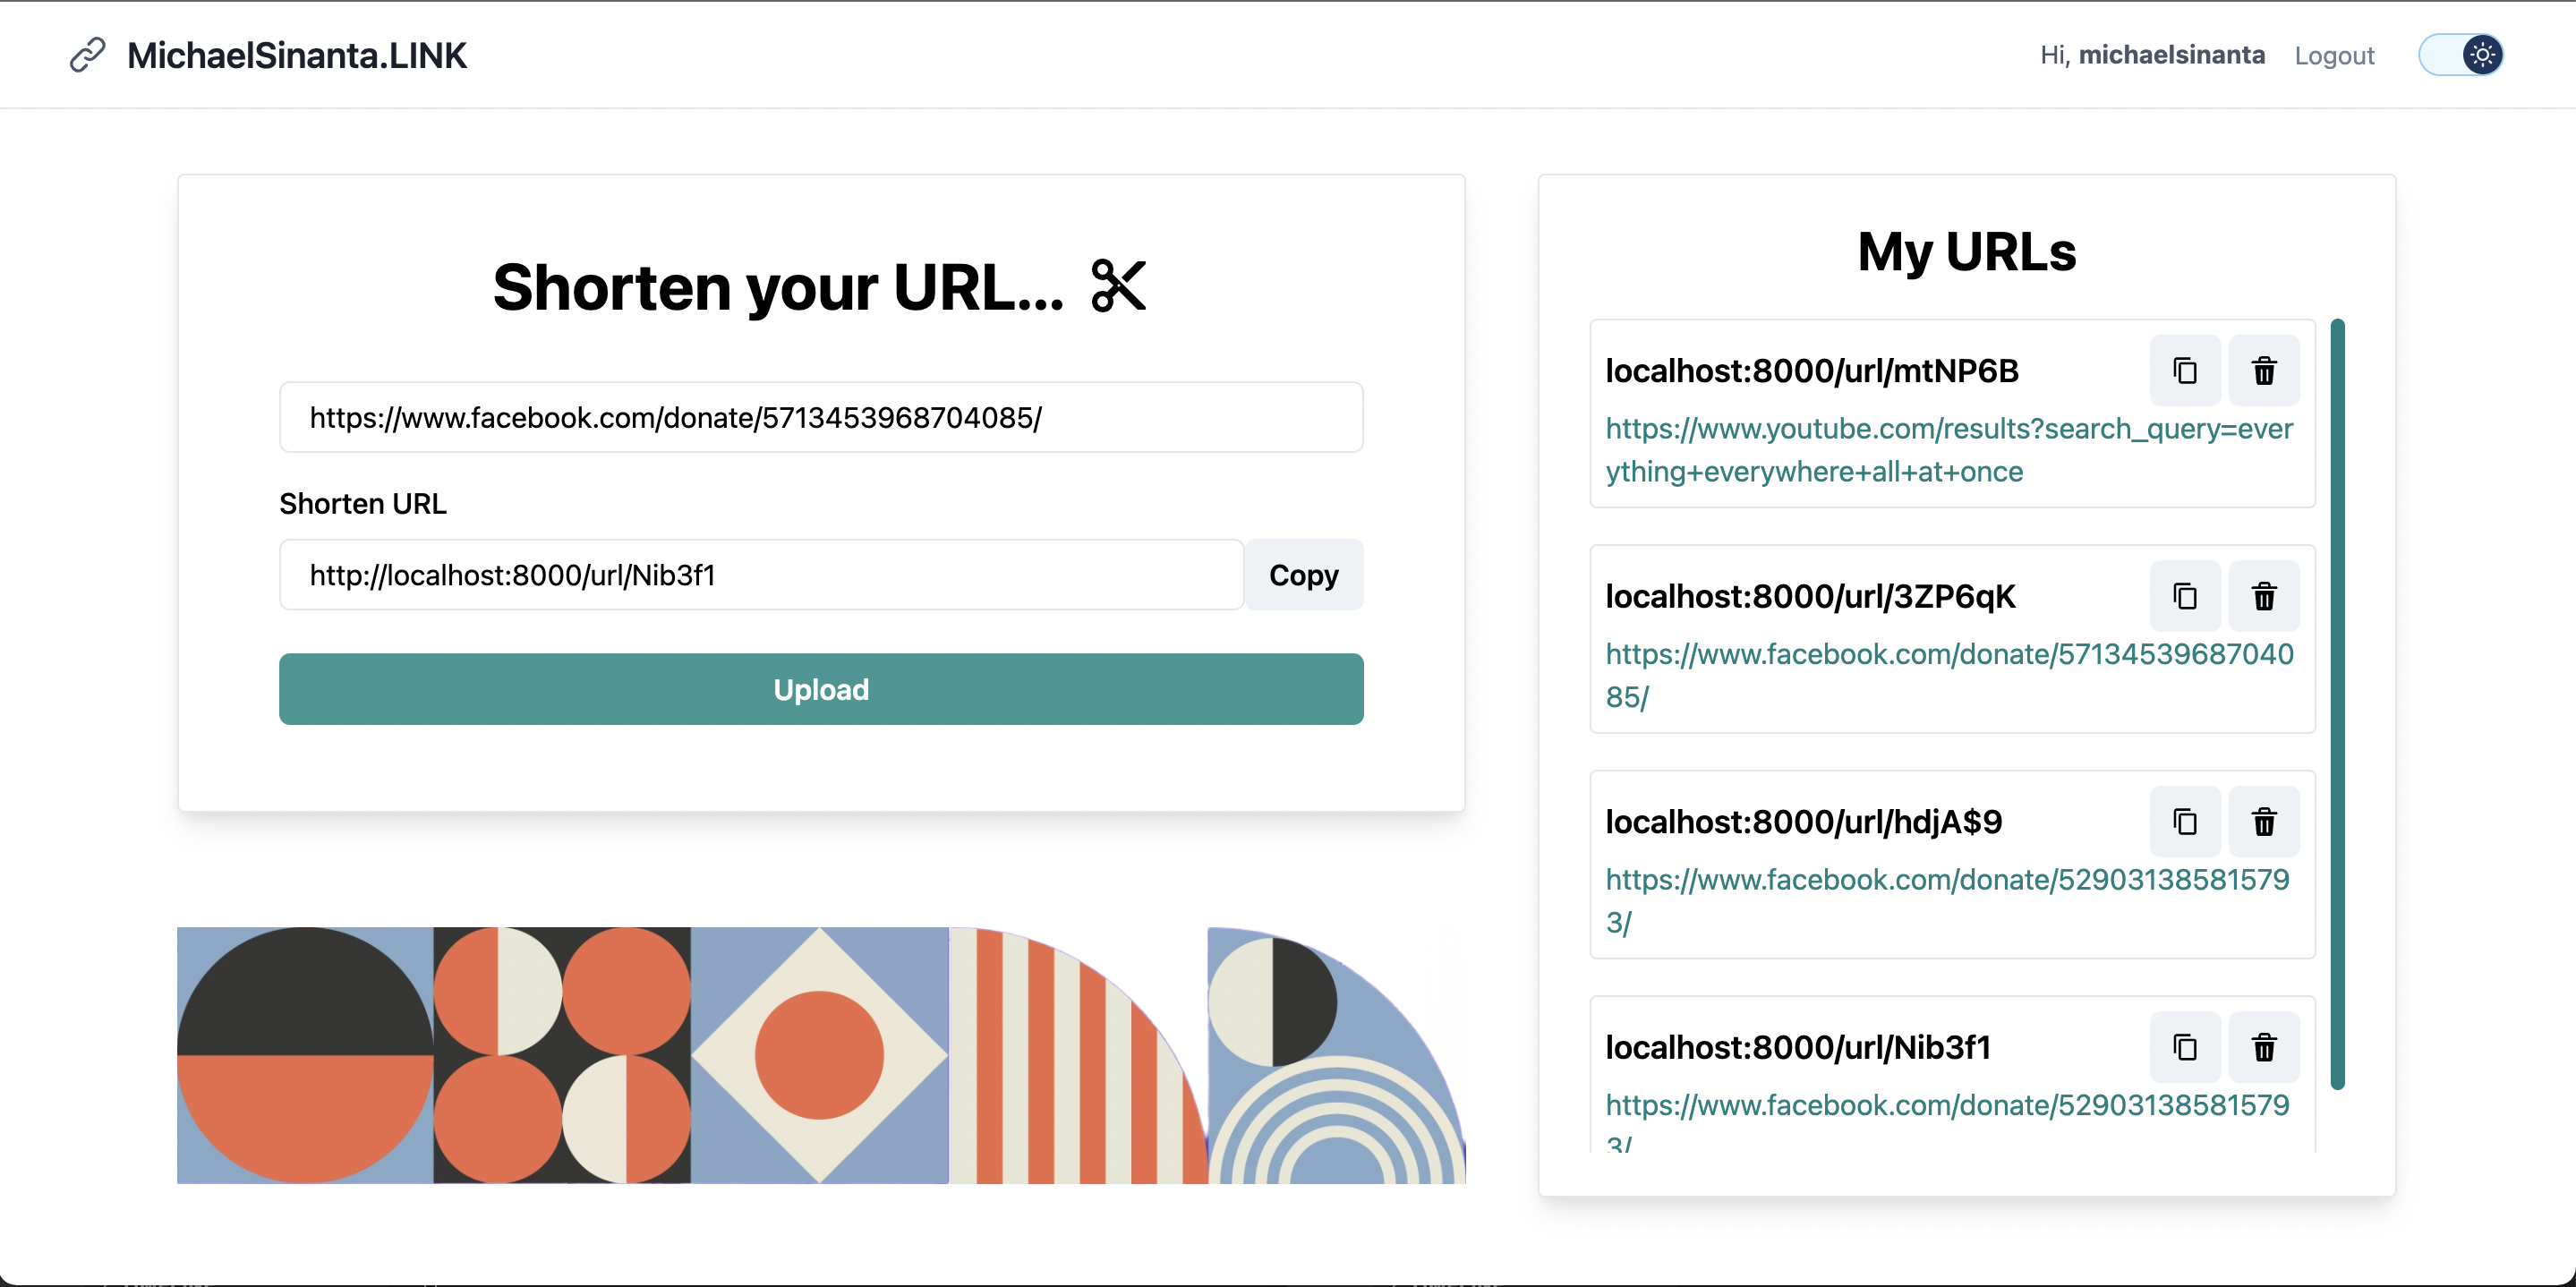Image resolution: width=2576 pixels, height=1287 pixels.
Task: Toggle the light/dark theme switch
Action: (2461, 55)
